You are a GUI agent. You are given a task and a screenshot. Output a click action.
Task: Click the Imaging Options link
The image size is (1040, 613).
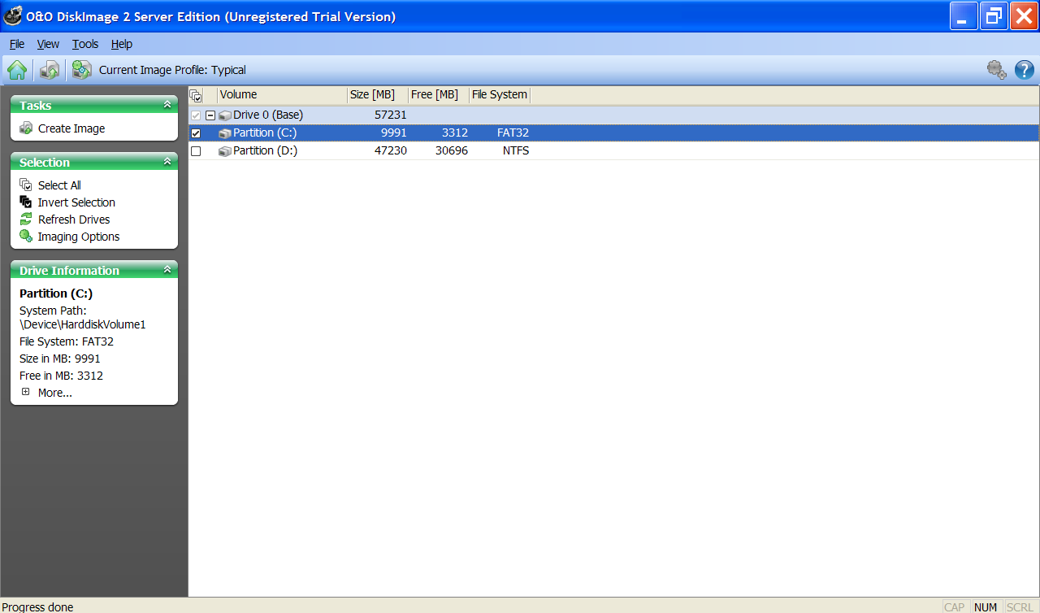[x=79, y=237]
